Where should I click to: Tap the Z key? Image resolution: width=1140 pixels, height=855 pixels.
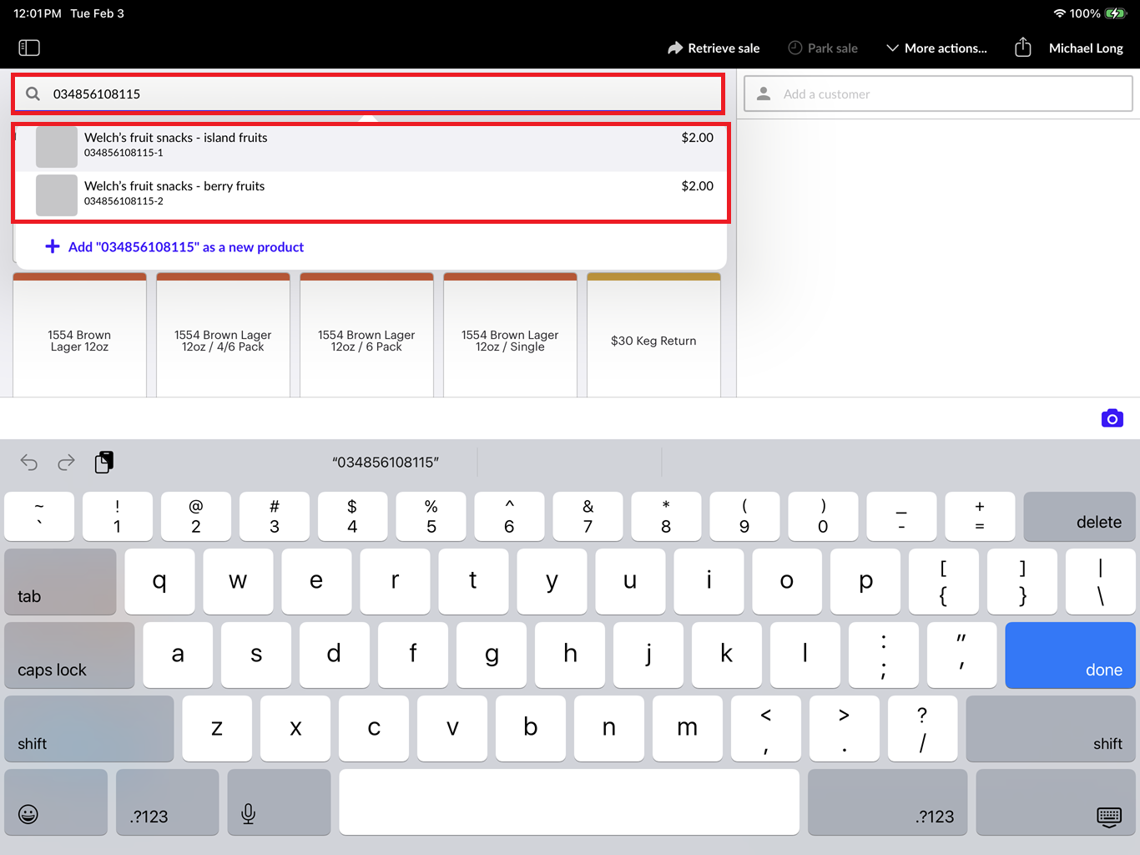pyautogui.click(x=217, y=729)
